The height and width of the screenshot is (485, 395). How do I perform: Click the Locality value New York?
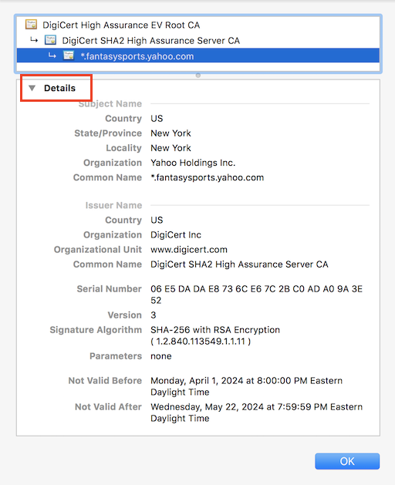click(x=170, y=148)
